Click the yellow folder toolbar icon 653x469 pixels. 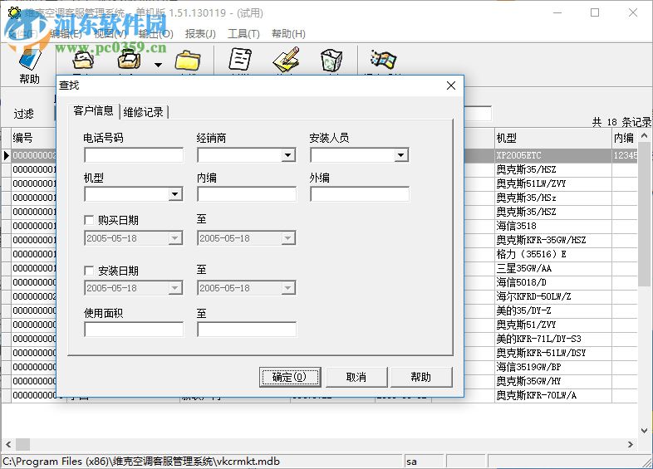188,61
